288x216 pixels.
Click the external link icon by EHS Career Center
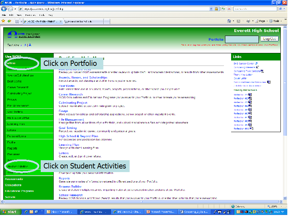click(x=256, y=63)
